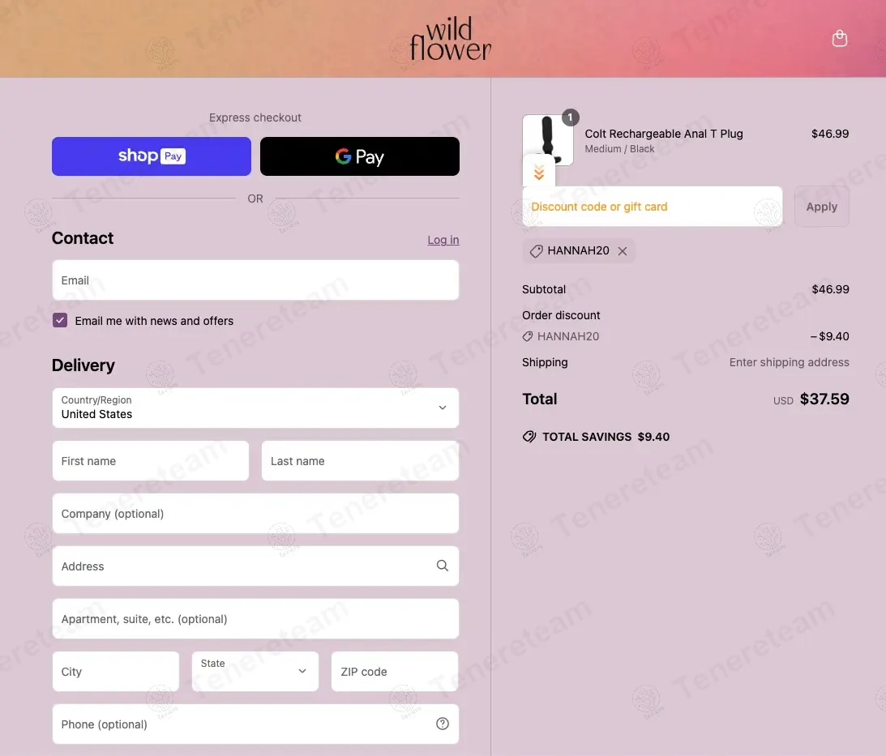Follow the Log in link
This screenshot has height=756, width=886.
pos(443,240)
